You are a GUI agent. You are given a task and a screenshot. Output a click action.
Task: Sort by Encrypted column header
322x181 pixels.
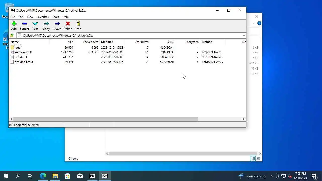tap(187, 42)
